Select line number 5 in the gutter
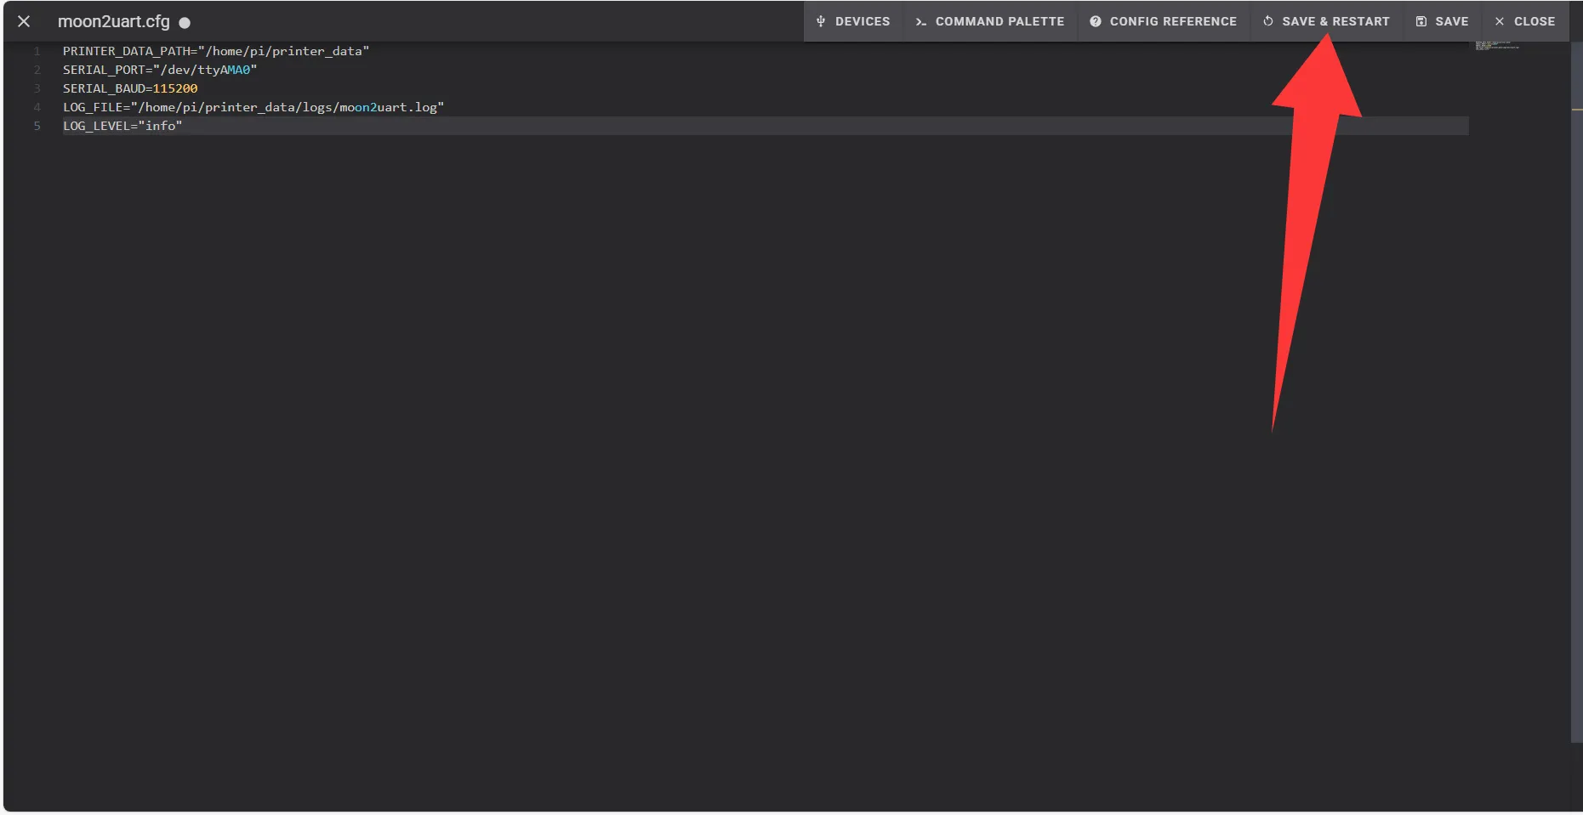This screenshot has width=1583, height=815. pos(37,126)
